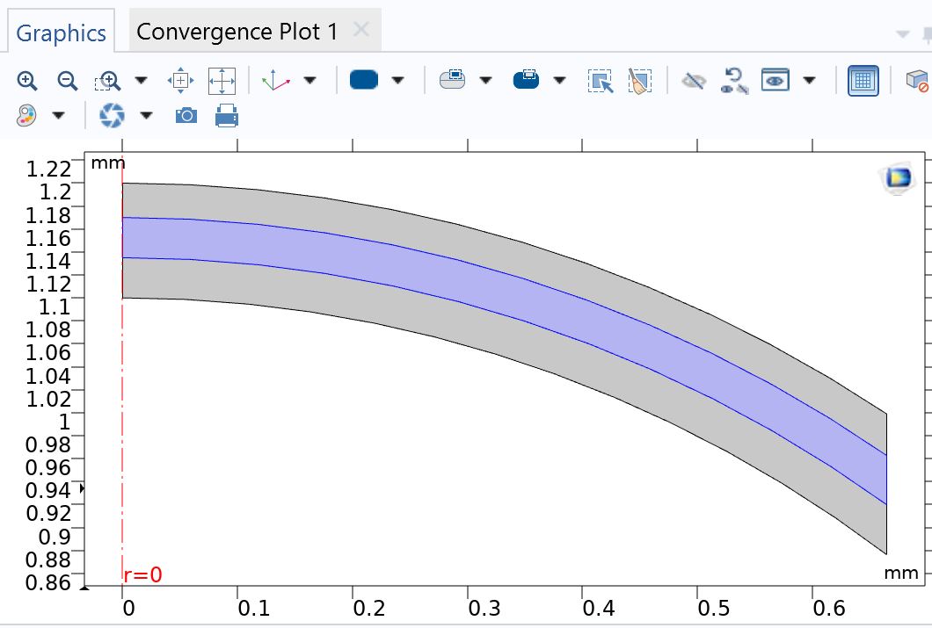This screenshot has height=628, width=932.
Task: Print the graphics using the printer icon
Action: click(x=227, y=115)
